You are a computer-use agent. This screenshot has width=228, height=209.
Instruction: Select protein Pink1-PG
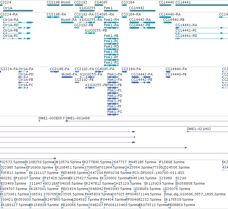(113, 115)
